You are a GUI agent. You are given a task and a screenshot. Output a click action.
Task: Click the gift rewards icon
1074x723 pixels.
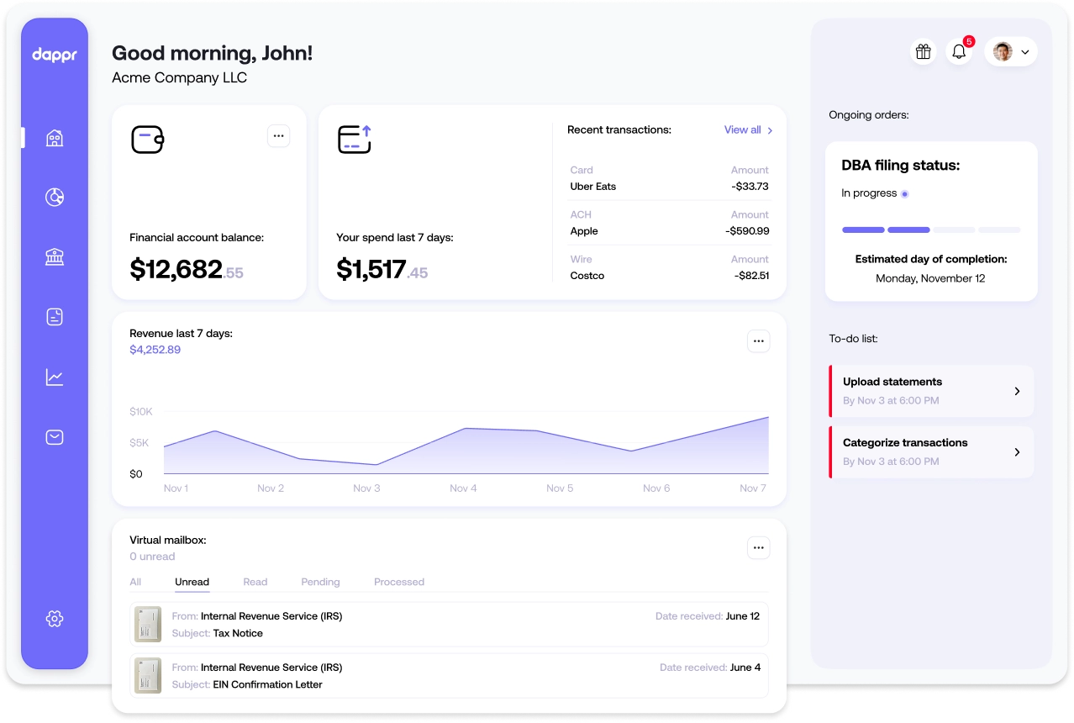924,52
